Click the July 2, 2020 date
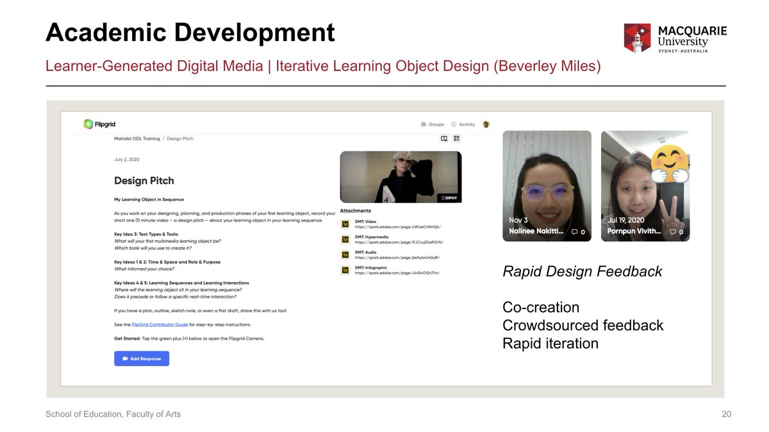Screen dimensions: 769x432 click(127, 159)
